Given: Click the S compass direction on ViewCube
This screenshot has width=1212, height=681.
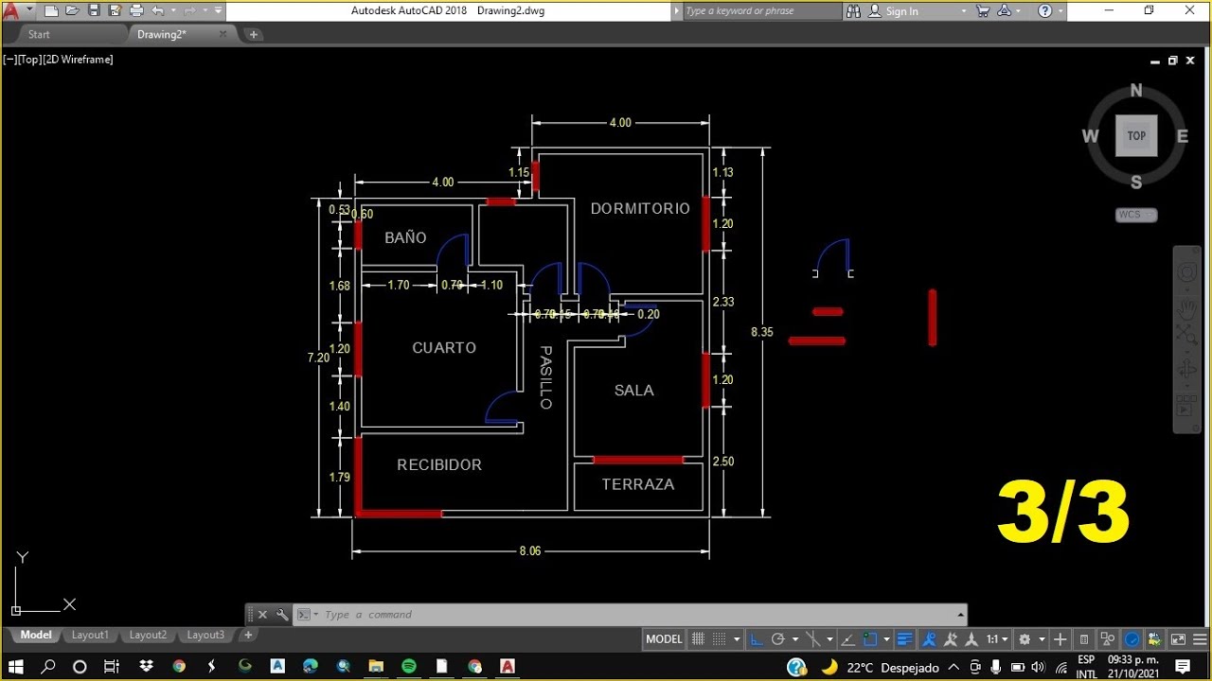Looking at the screenshot, I should pos(1136,182).
